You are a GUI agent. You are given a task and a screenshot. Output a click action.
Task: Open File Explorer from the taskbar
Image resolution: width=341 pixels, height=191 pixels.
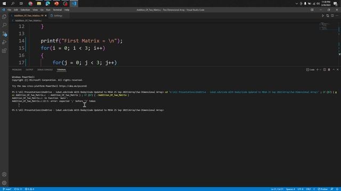click(39, 4)
